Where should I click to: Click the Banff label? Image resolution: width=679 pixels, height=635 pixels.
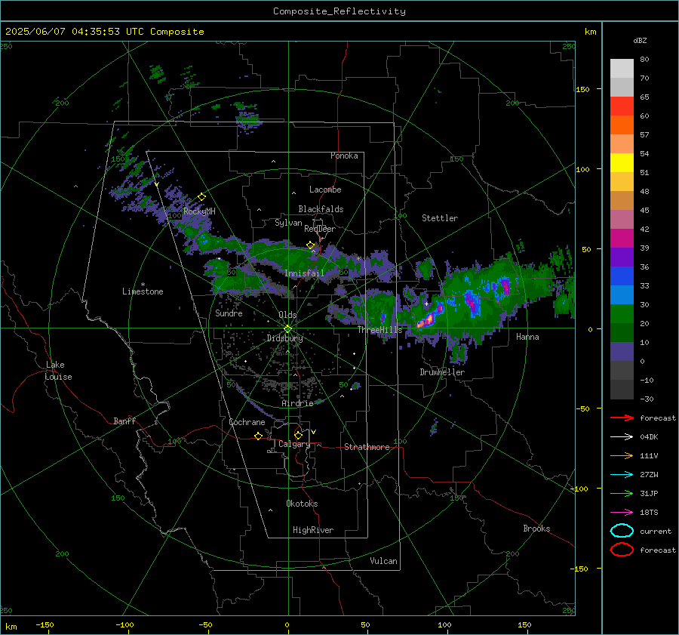pyautogui.click(x=124, y=421)
